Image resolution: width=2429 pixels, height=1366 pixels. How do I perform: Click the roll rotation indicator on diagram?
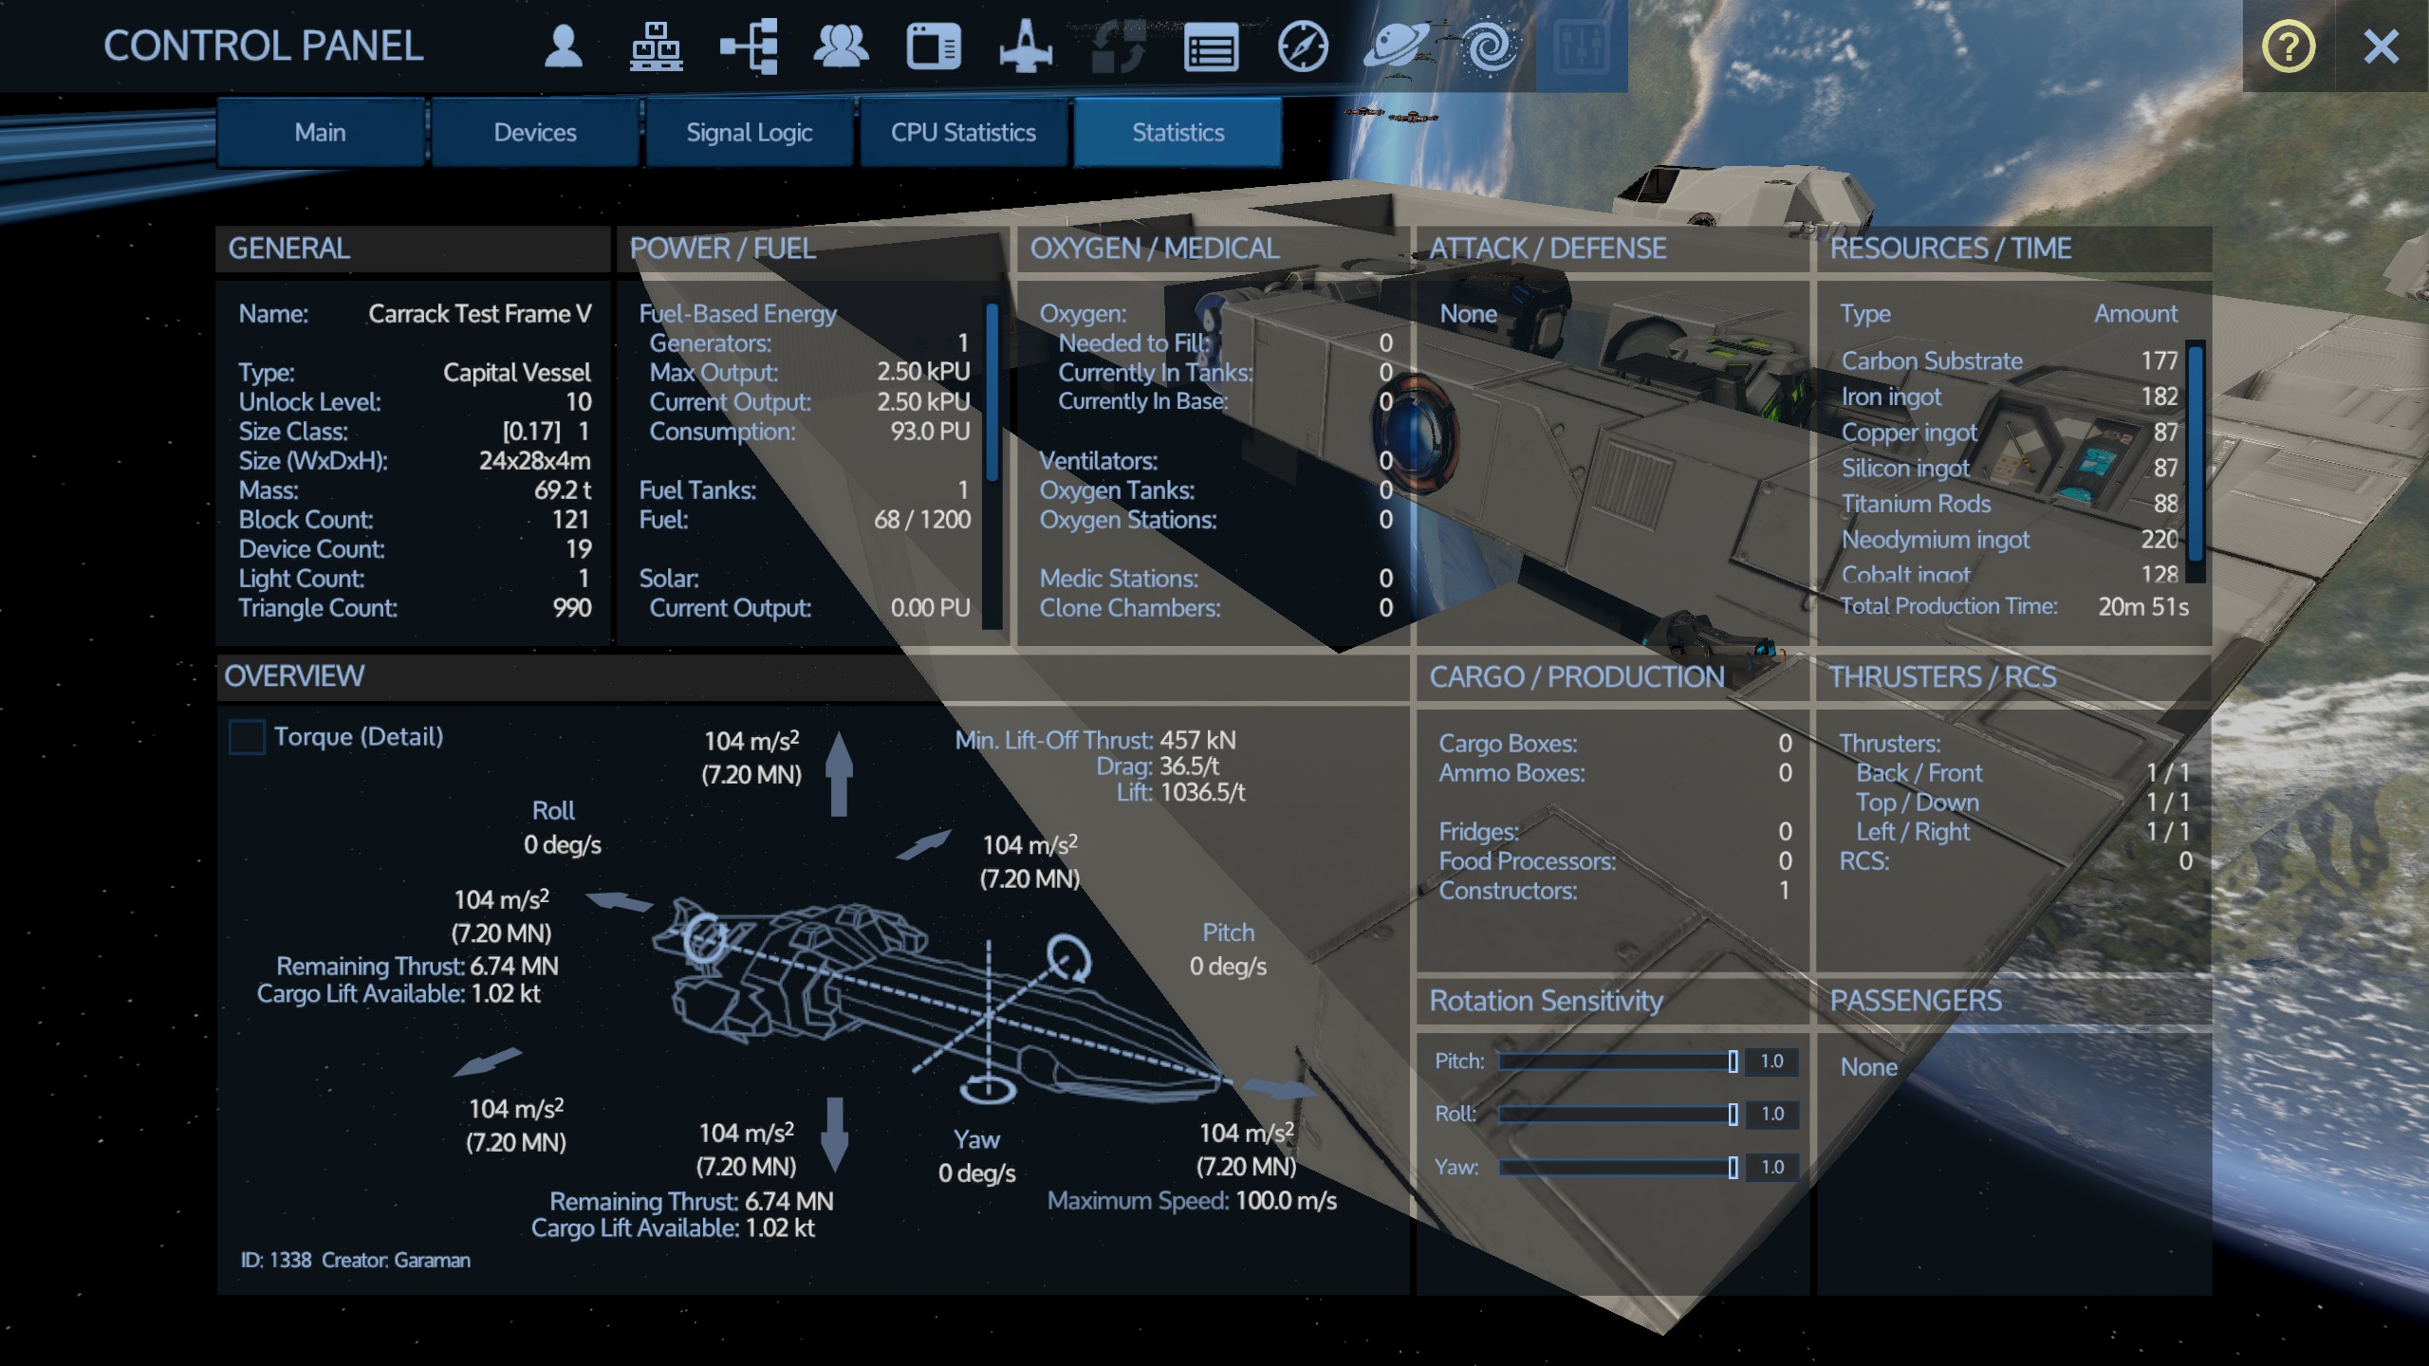tap(704, 939)
